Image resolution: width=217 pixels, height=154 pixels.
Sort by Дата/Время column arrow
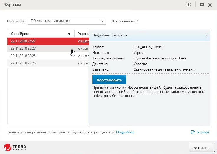pos(70,34)
